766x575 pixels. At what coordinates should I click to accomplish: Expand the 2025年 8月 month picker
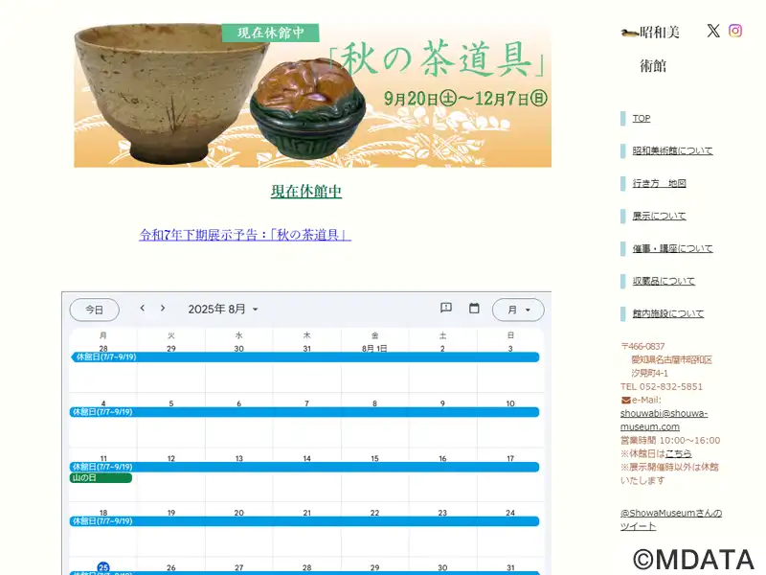point(223,309)
